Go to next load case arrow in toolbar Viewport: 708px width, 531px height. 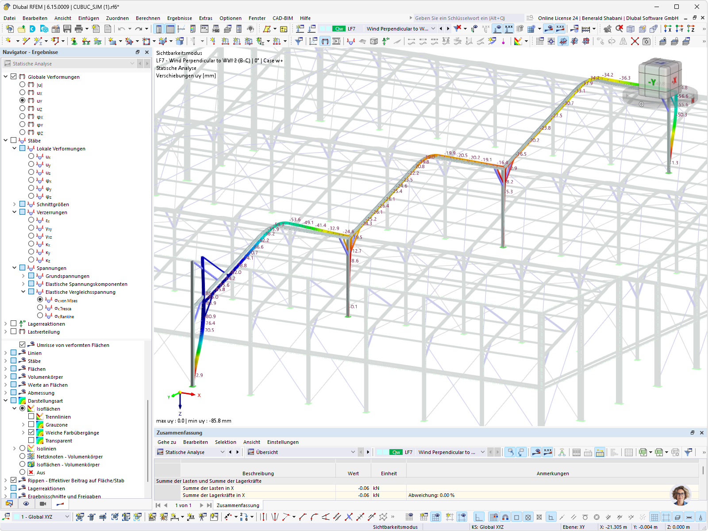pyautogui.click(x=448, y=29)
